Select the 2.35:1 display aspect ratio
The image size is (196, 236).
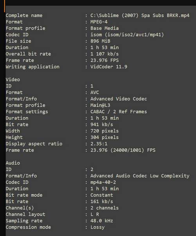[99, 144]
